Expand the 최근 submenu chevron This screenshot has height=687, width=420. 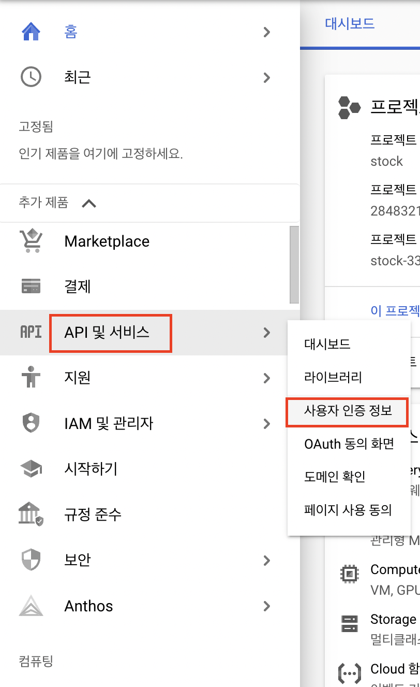coord(267,78)
